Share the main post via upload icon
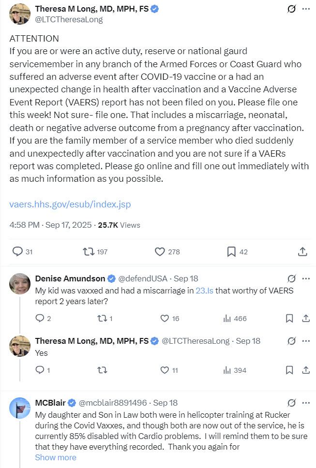Screen dimensions: 316x468 click(x=302, y=251)
